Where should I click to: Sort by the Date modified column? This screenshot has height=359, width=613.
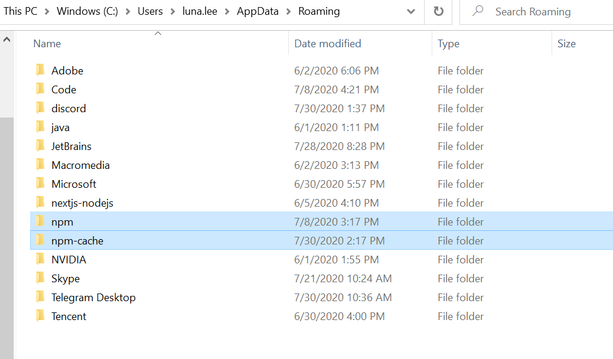click(x=328, y=44)
